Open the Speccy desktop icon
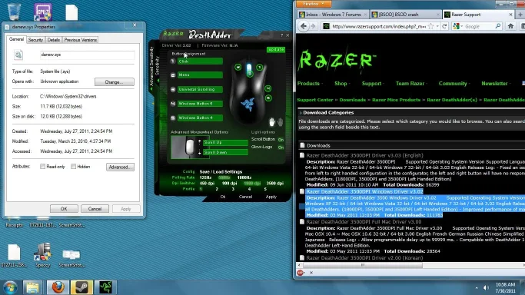Viewport: 525px width, 295px height. point(43,255)
